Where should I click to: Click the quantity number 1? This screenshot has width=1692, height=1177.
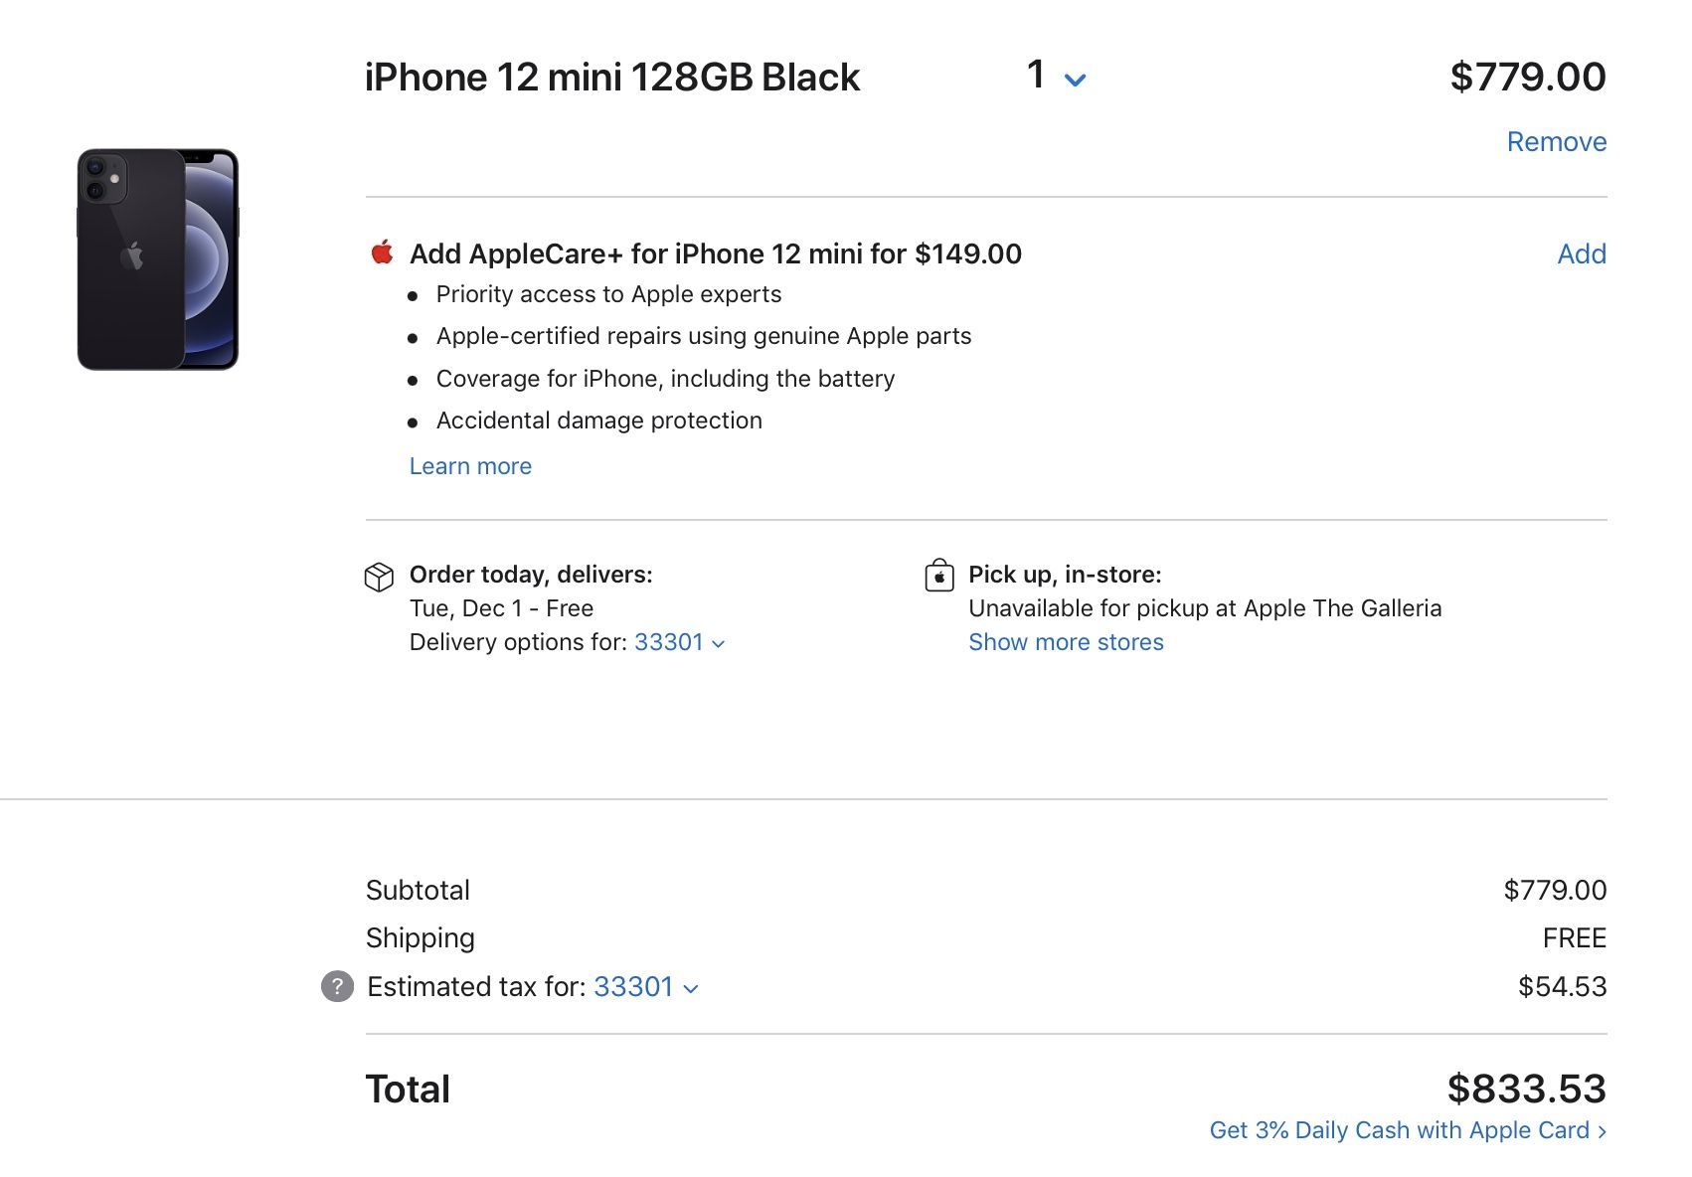(1036, 75)
